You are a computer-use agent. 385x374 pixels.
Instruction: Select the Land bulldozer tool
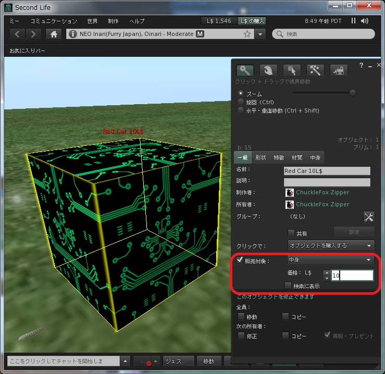(339, 70)
